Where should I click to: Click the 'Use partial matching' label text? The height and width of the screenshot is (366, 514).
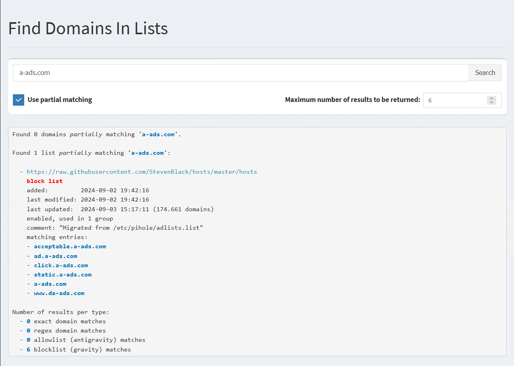pos(60,100)
